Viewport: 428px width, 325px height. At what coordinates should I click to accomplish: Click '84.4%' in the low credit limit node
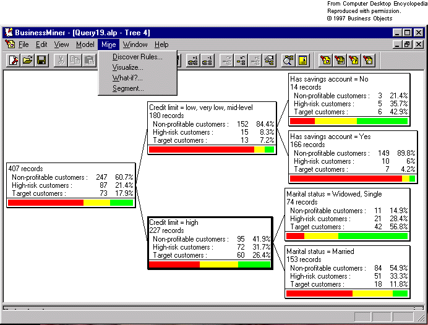265,124
